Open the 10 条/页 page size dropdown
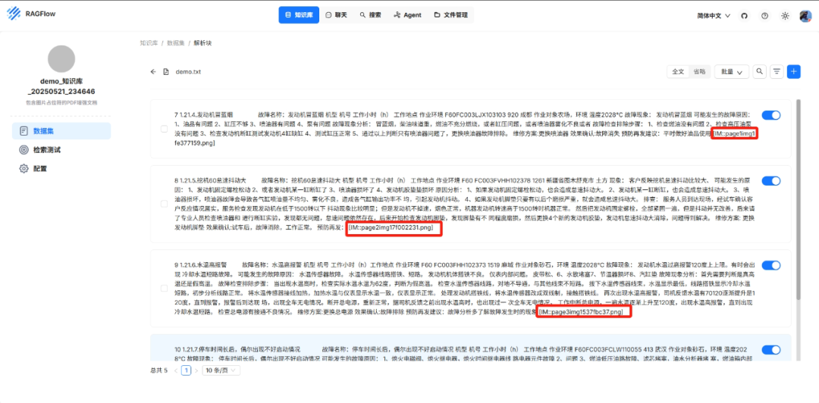The height and width of the screenshot is (403, 819). click(x=221, y=370)
